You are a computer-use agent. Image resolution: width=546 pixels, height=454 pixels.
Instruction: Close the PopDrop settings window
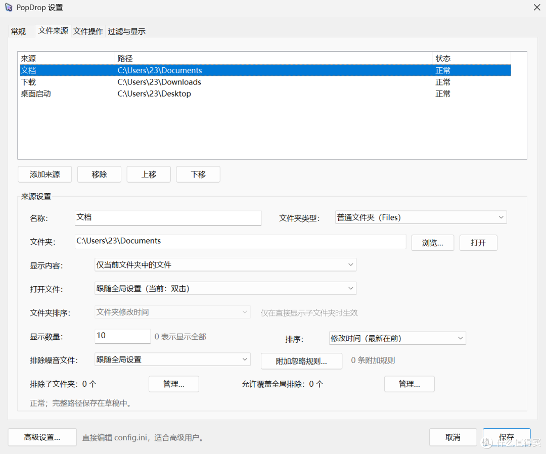pyautogui.click(x=537, y=7)
